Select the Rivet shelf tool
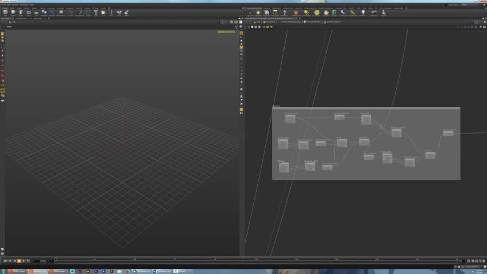The width and height of the screenshot is (487, 274). [x=119, y=13]
